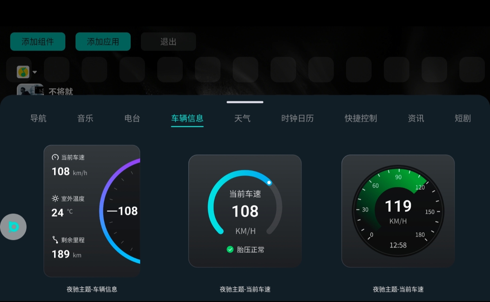Image resolution: width=490 pixels, height=302 pixels.
Task: Open the 天气 tab
Action: (x=242, y=118)
